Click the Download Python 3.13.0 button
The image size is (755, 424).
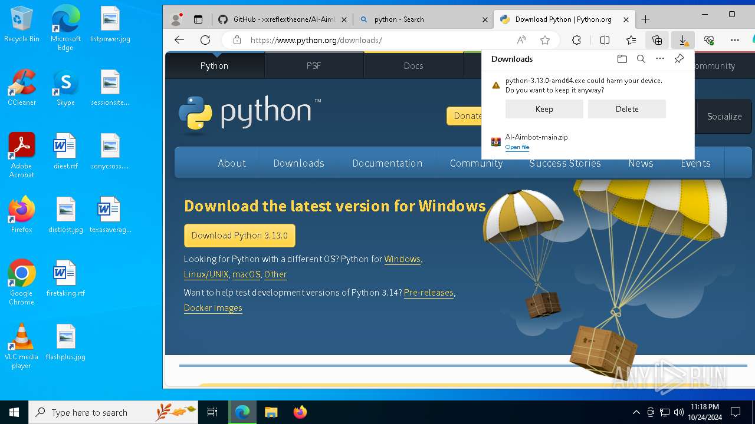point(239,236)
